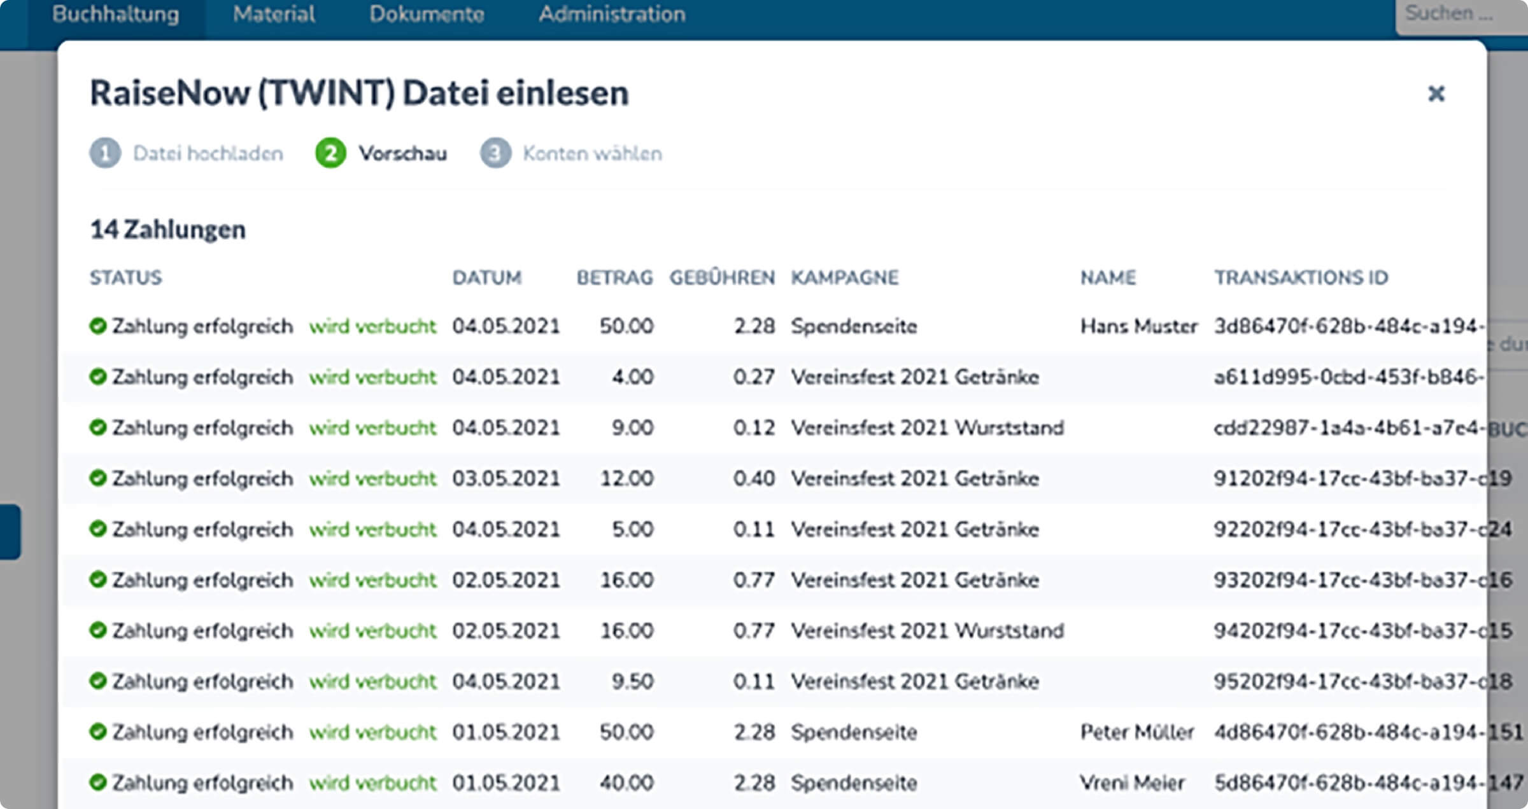Image resolution: width=1528 pixels, height=809 pixels.
Task: Click the status icon on the 12.00 Getränke payment
Action: coord(99,478)
